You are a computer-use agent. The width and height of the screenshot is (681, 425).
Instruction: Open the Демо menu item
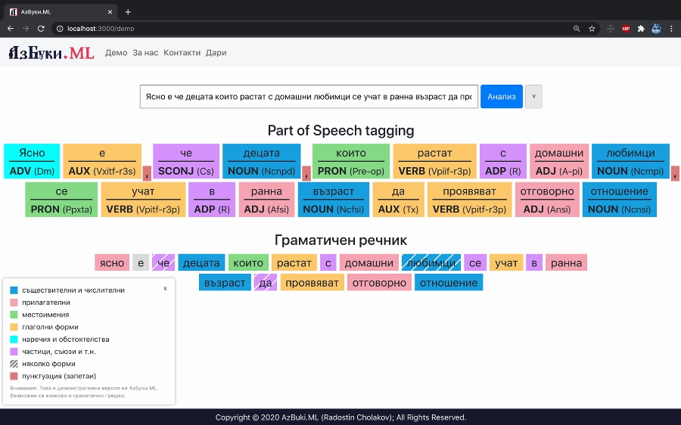coord(116,53)
